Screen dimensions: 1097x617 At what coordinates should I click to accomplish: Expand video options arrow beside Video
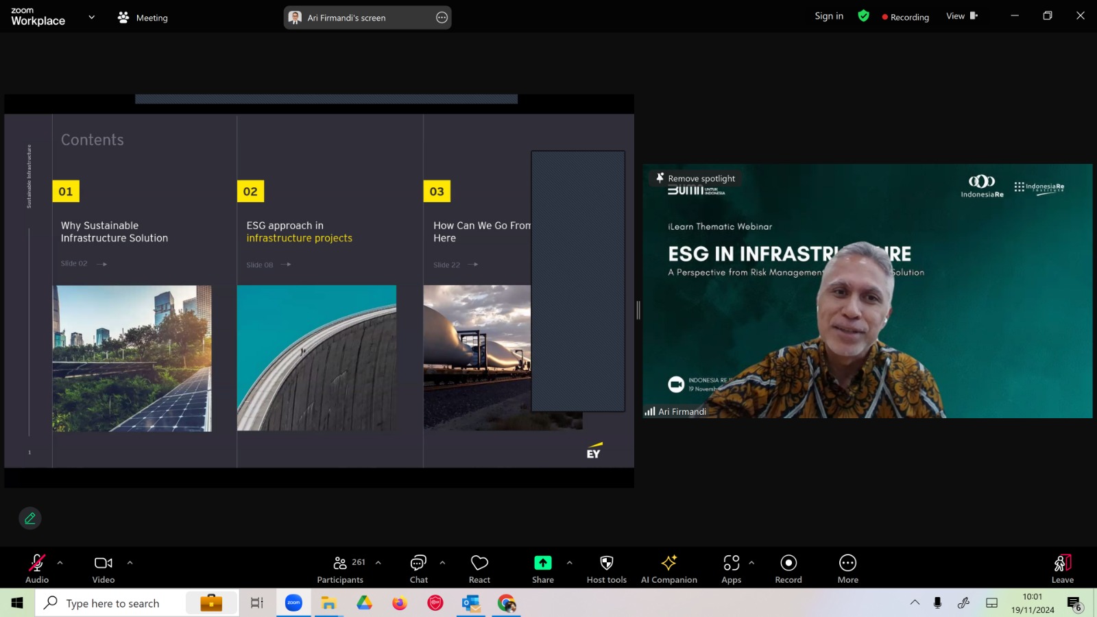pyautogui.click(x=130, y=563)
